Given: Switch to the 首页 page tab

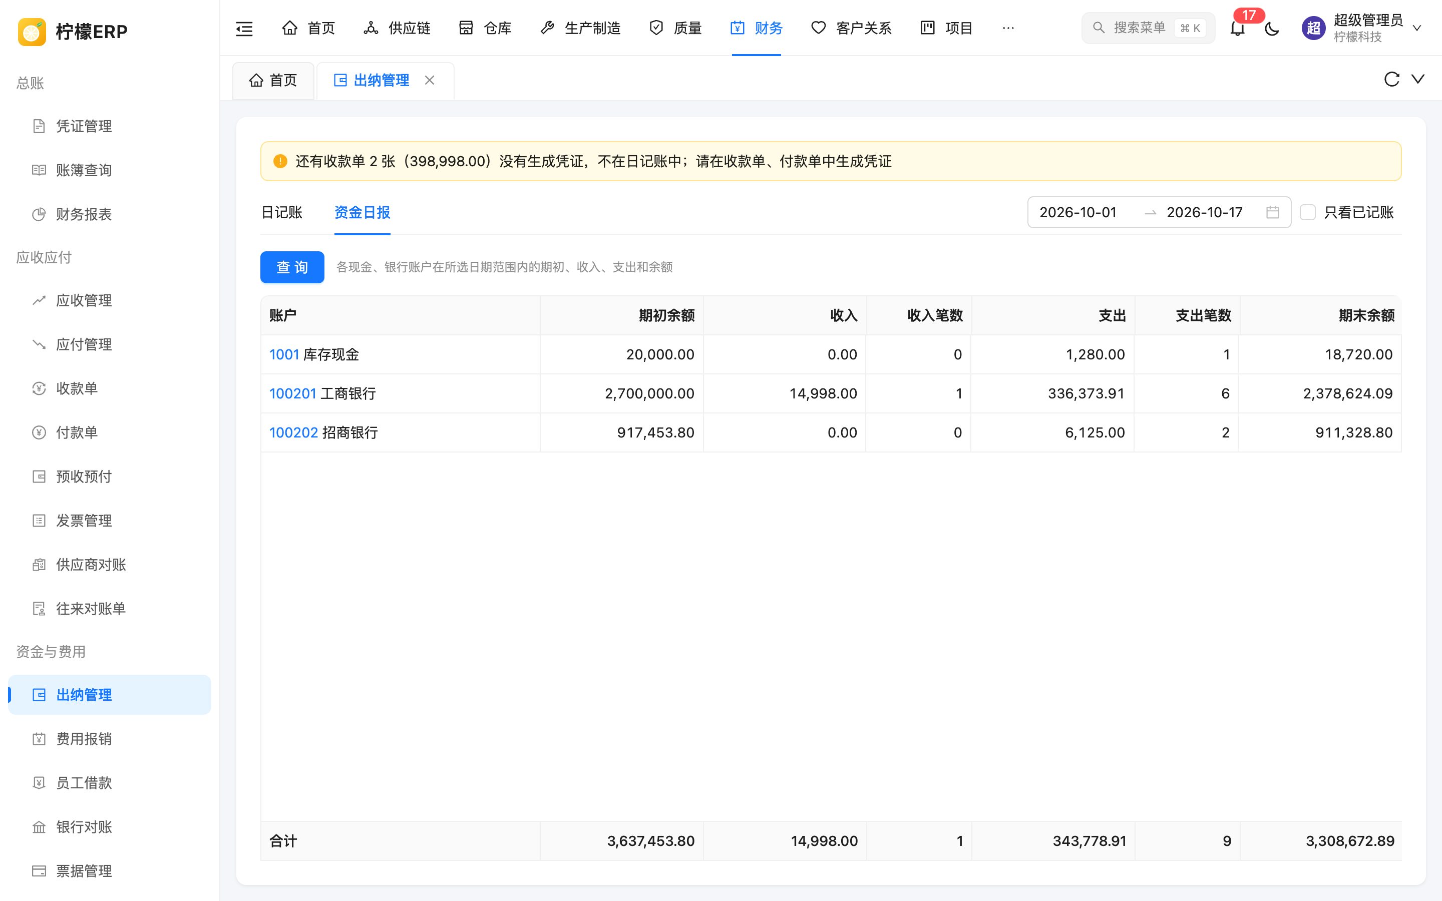Looking at the screenshot, I should [273, 81].
